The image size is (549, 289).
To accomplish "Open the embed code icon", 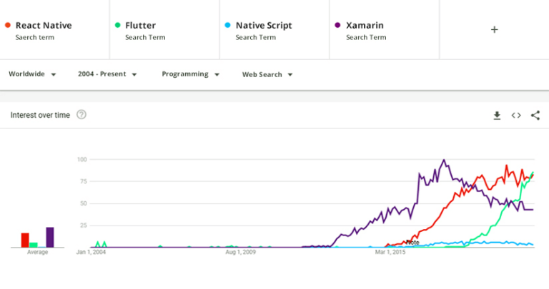I will pyautogui.click(x=515, y=116).
